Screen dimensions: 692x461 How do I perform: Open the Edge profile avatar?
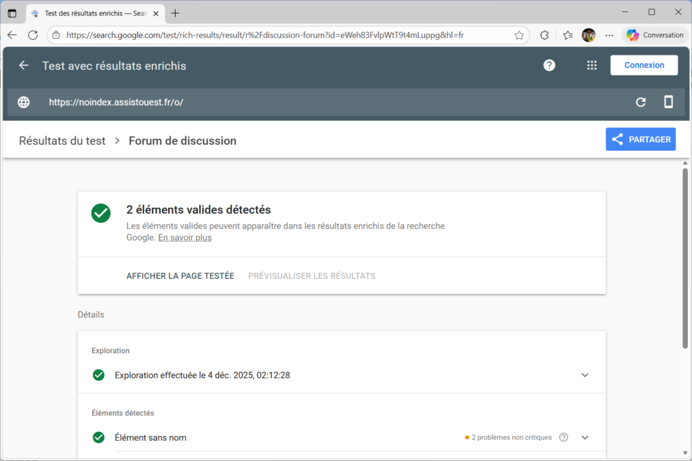point(589,35)
